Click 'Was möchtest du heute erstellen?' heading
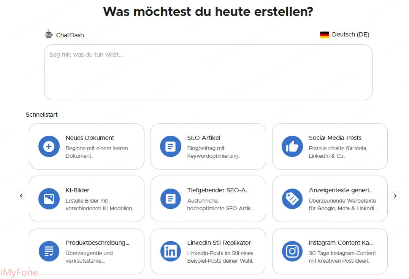The width and height of the screenshot is (409, 279). [208, 11]
